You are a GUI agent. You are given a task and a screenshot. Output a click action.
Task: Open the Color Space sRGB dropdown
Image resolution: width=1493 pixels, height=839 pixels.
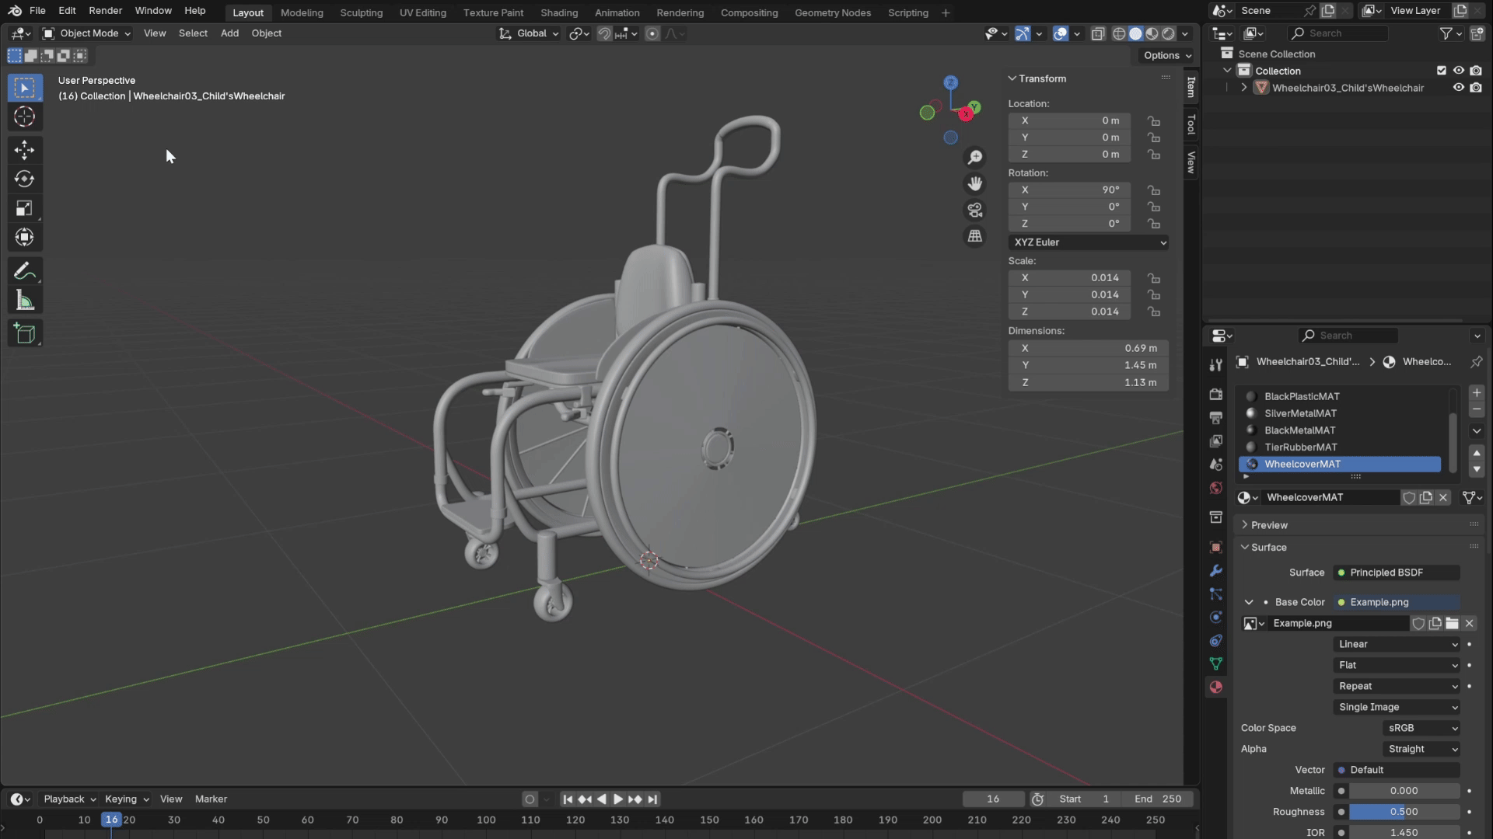click(1421, 728)
